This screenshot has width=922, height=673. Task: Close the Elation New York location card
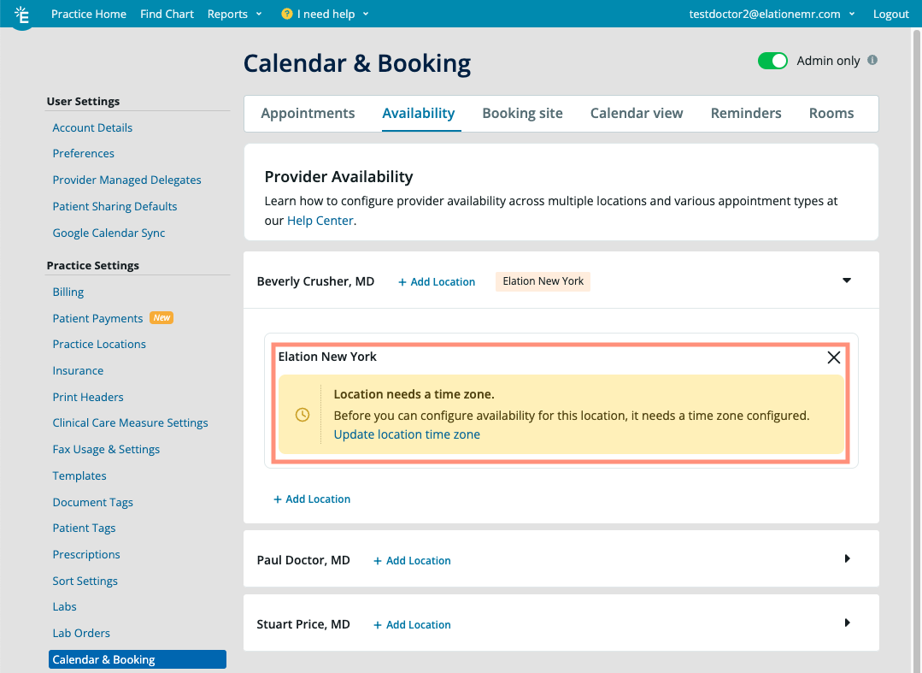834,357
